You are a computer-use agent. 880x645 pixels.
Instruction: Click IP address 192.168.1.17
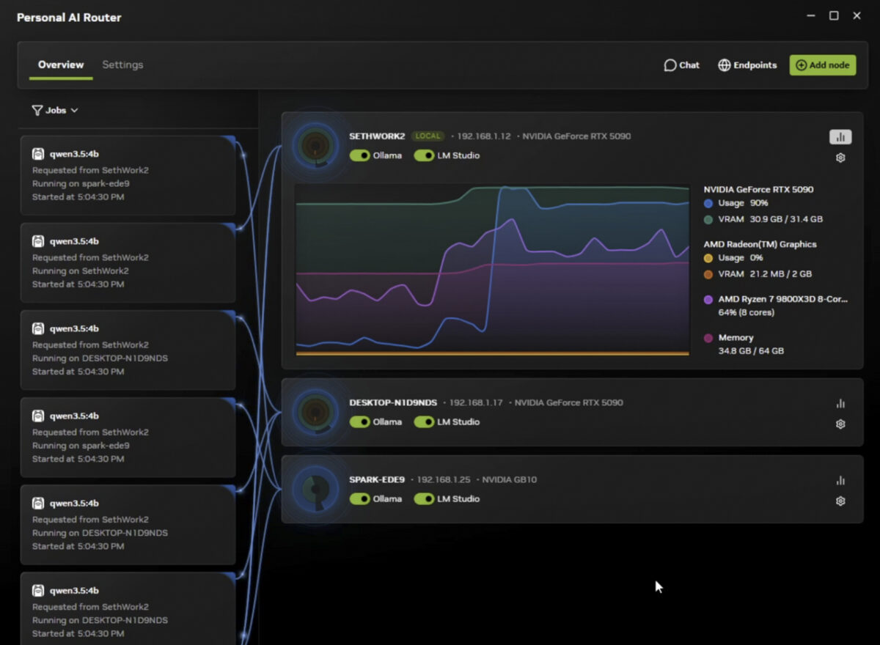[x=476, y=402]
